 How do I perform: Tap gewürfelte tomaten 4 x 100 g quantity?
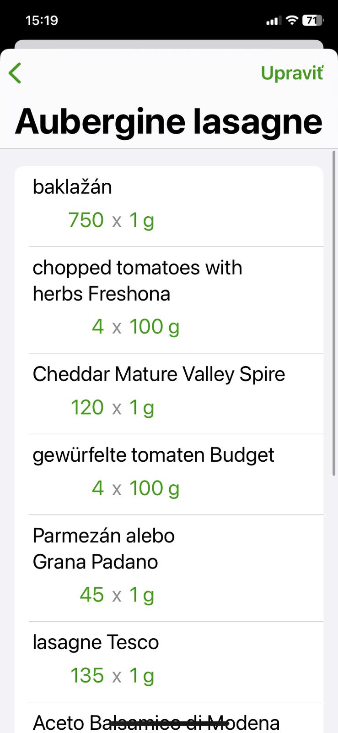pyautogui.click(x=135, y=488)
